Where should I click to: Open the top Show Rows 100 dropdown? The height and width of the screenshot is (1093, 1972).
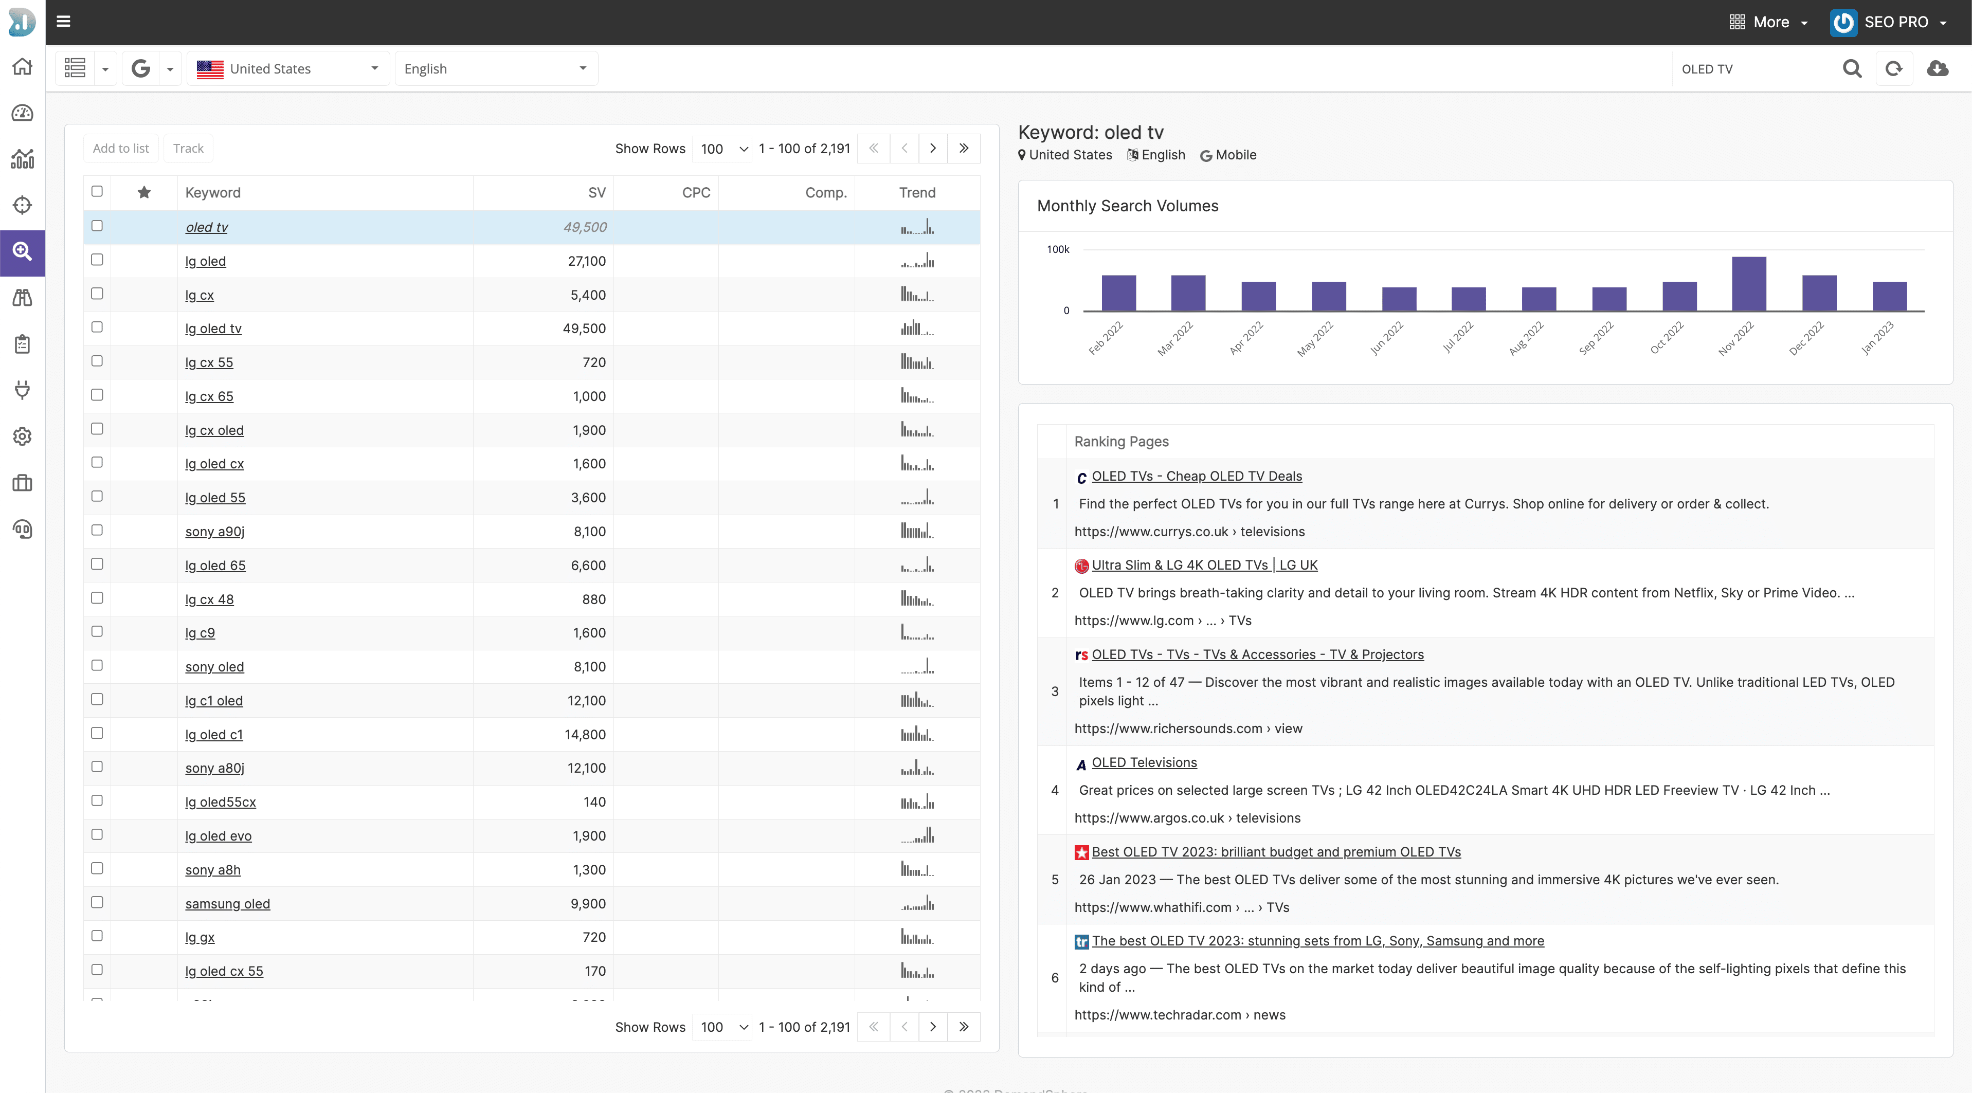coord(722,149)
